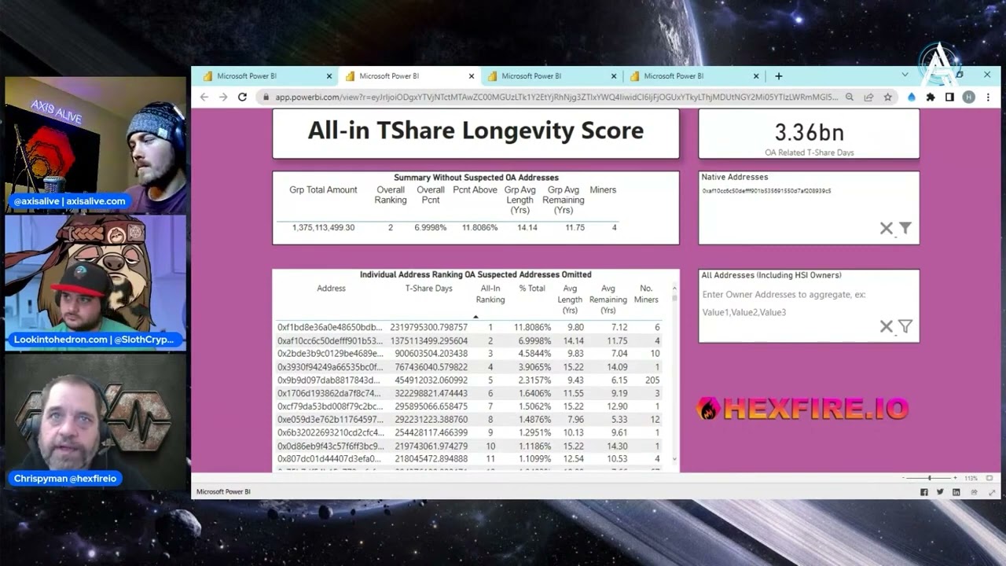Clear the All Addresses filter with X
1006x566 pixels.
coord(887,326)
